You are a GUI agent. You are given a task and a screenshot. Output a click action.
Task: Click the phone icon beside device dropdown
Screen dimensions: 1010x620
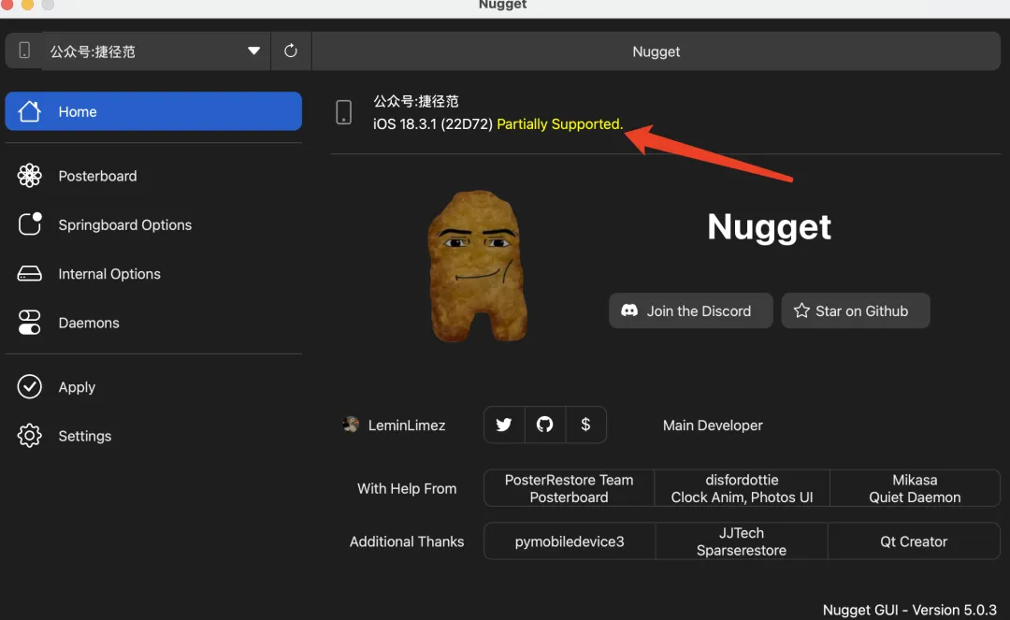(24, 50)
